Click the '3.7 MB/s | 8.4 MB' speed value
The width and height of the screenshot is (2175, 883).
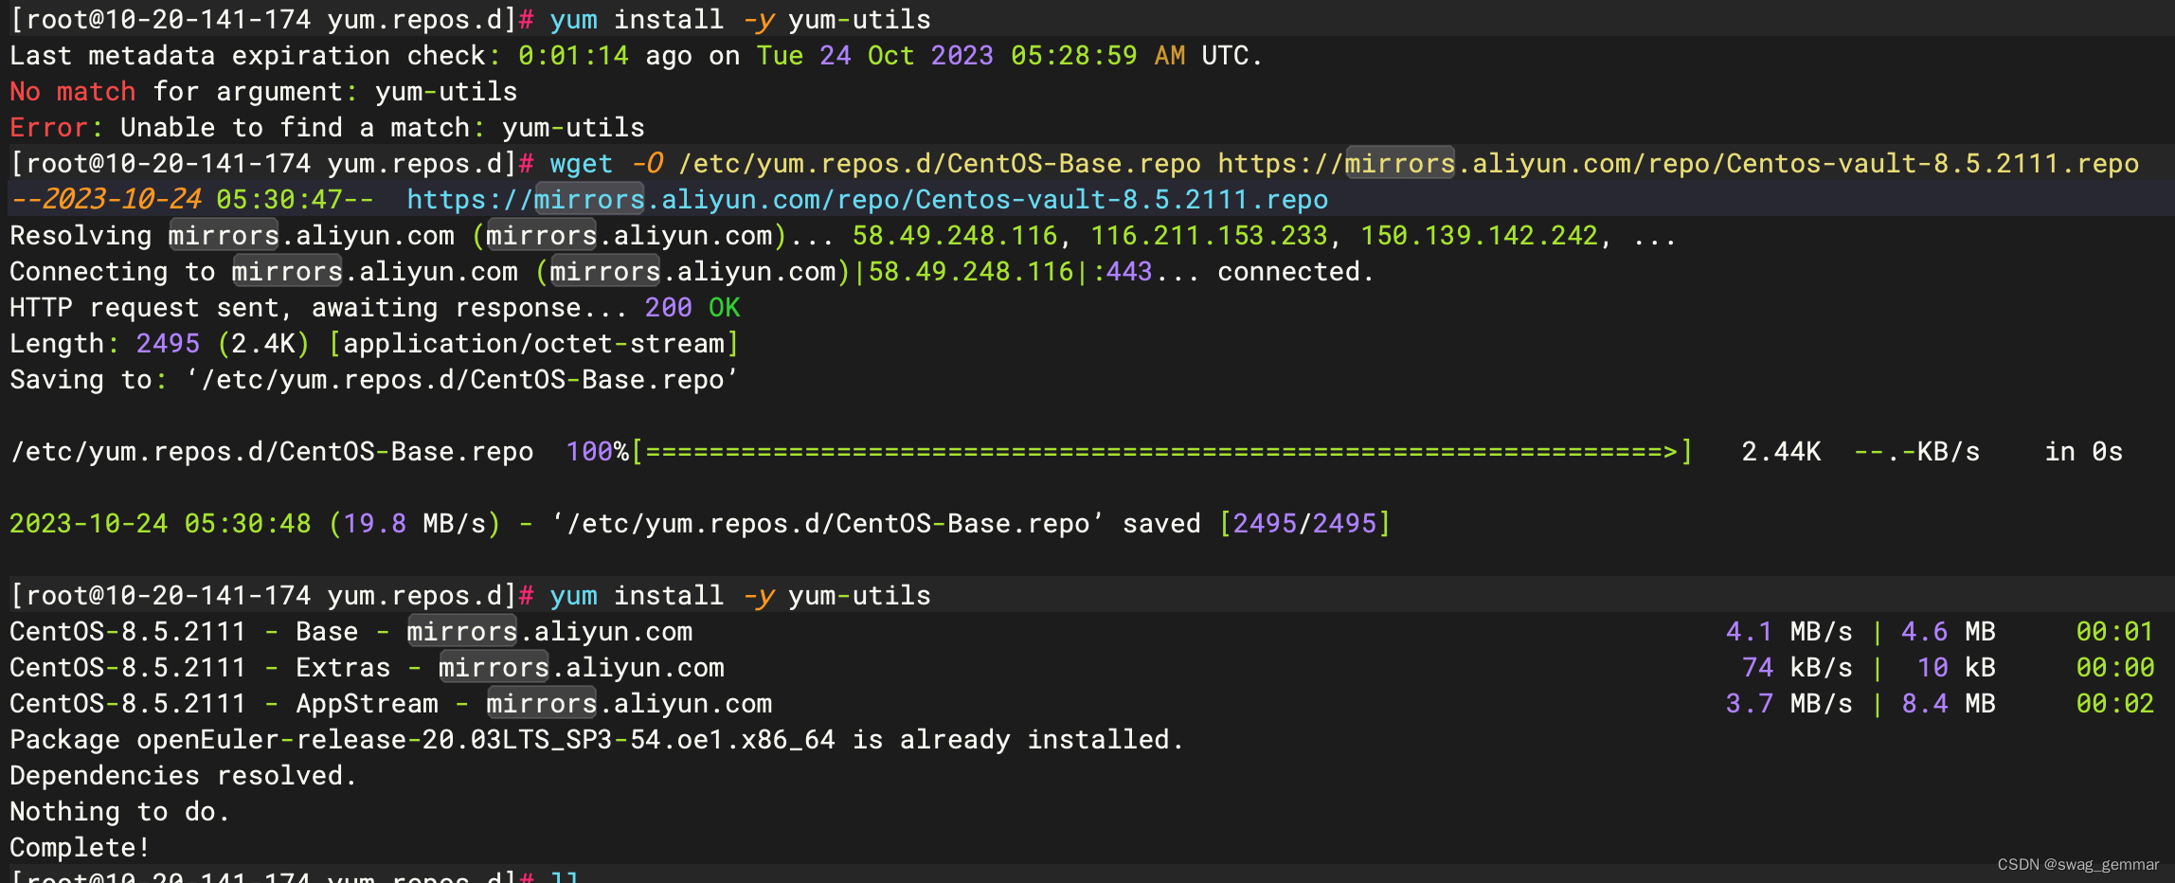pyautogui.click(x=1860, y=703)
